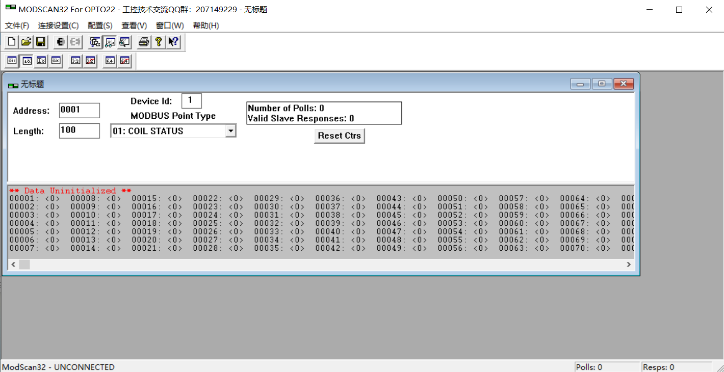Click the Connect (plug) toolbar icon
The image size is (724, 372).
(60, 41)
